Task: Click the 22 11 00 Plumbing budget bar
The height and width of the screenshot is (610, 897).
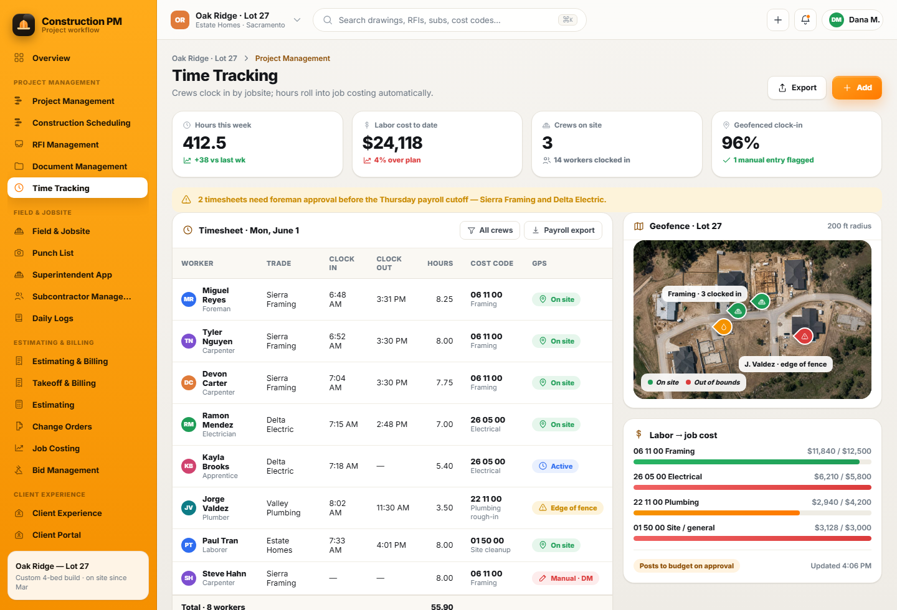Action: (x=752, y=513)
